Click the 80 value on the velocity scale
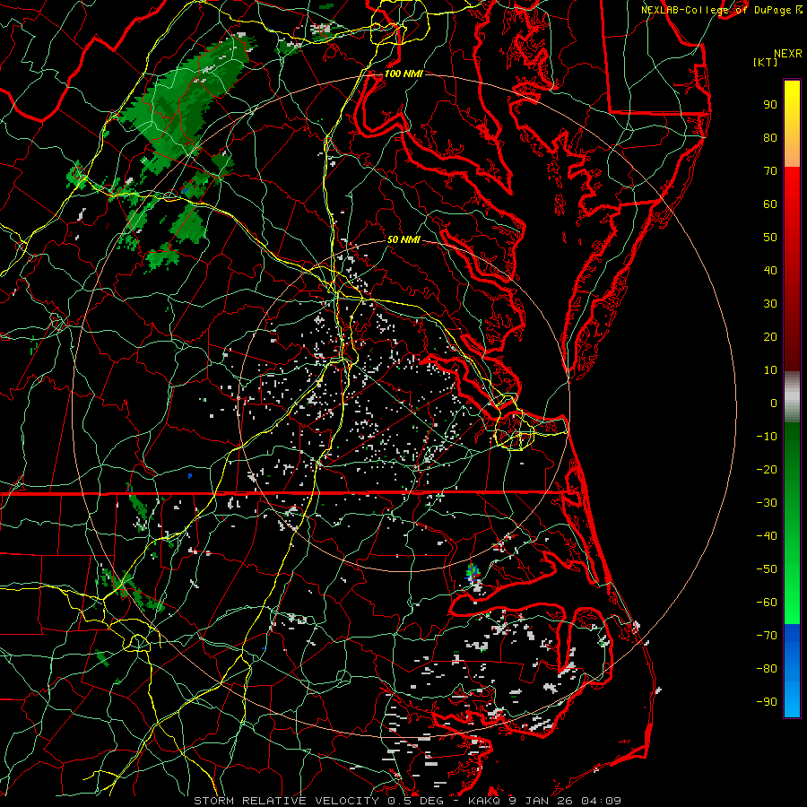Screen dimensions: 807x807 pyautogui.click(x=770, y=137)
